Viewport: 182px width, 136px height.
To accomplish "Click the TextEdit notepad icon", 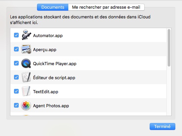I will [26, 91].
